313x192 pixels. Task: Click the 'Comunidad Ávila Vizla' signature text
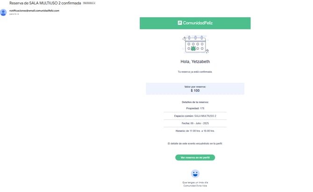point(195,185)
